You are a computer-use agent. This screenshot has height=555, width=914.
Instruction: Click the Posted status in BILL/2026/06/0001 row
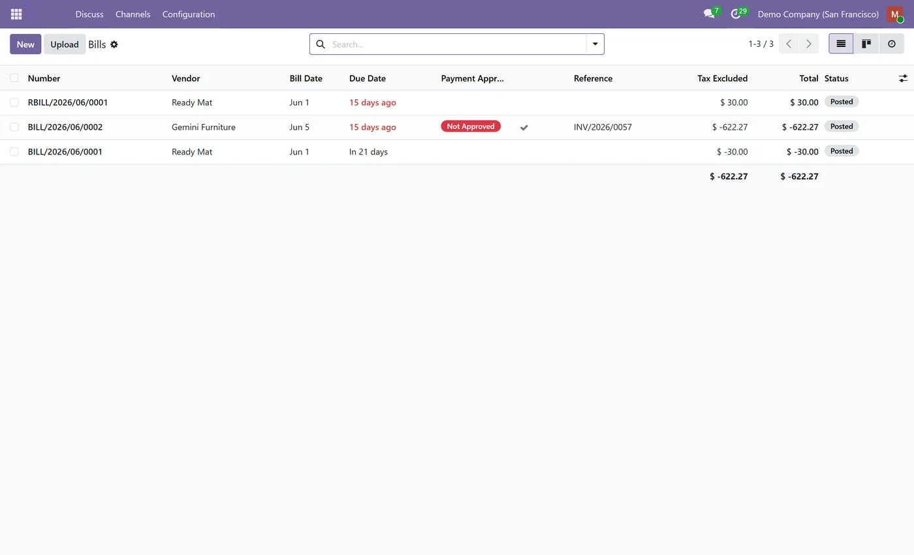tap(842, 151)
